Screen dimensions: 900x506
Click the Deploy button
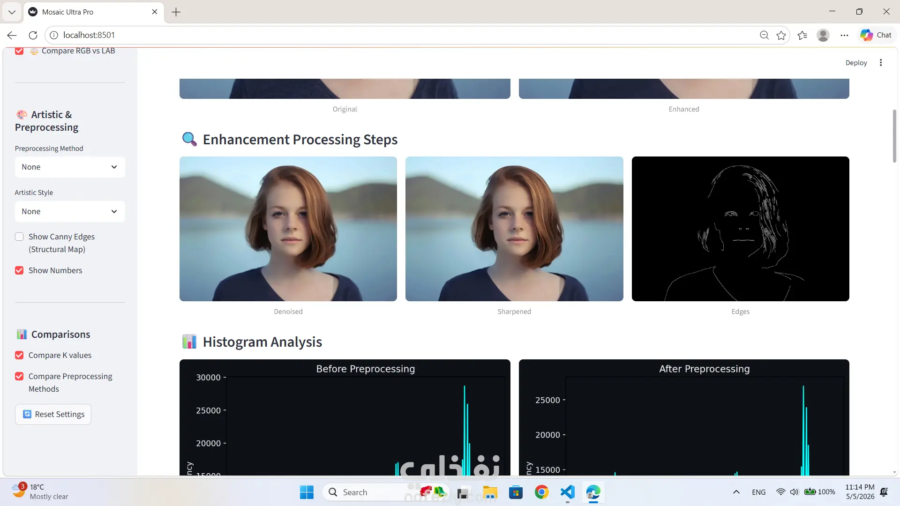coord(856,63)
